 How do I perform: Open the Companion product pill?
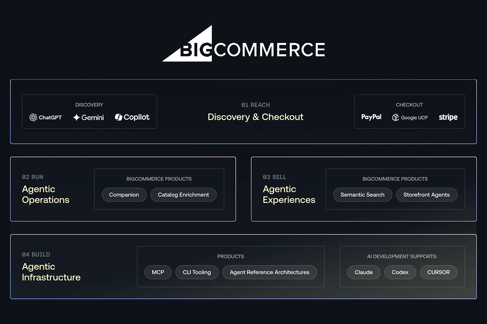[124, 195]
